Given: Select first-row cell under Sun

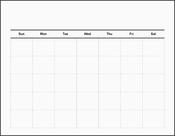Looking at the screenshot, I should [22, 47].
